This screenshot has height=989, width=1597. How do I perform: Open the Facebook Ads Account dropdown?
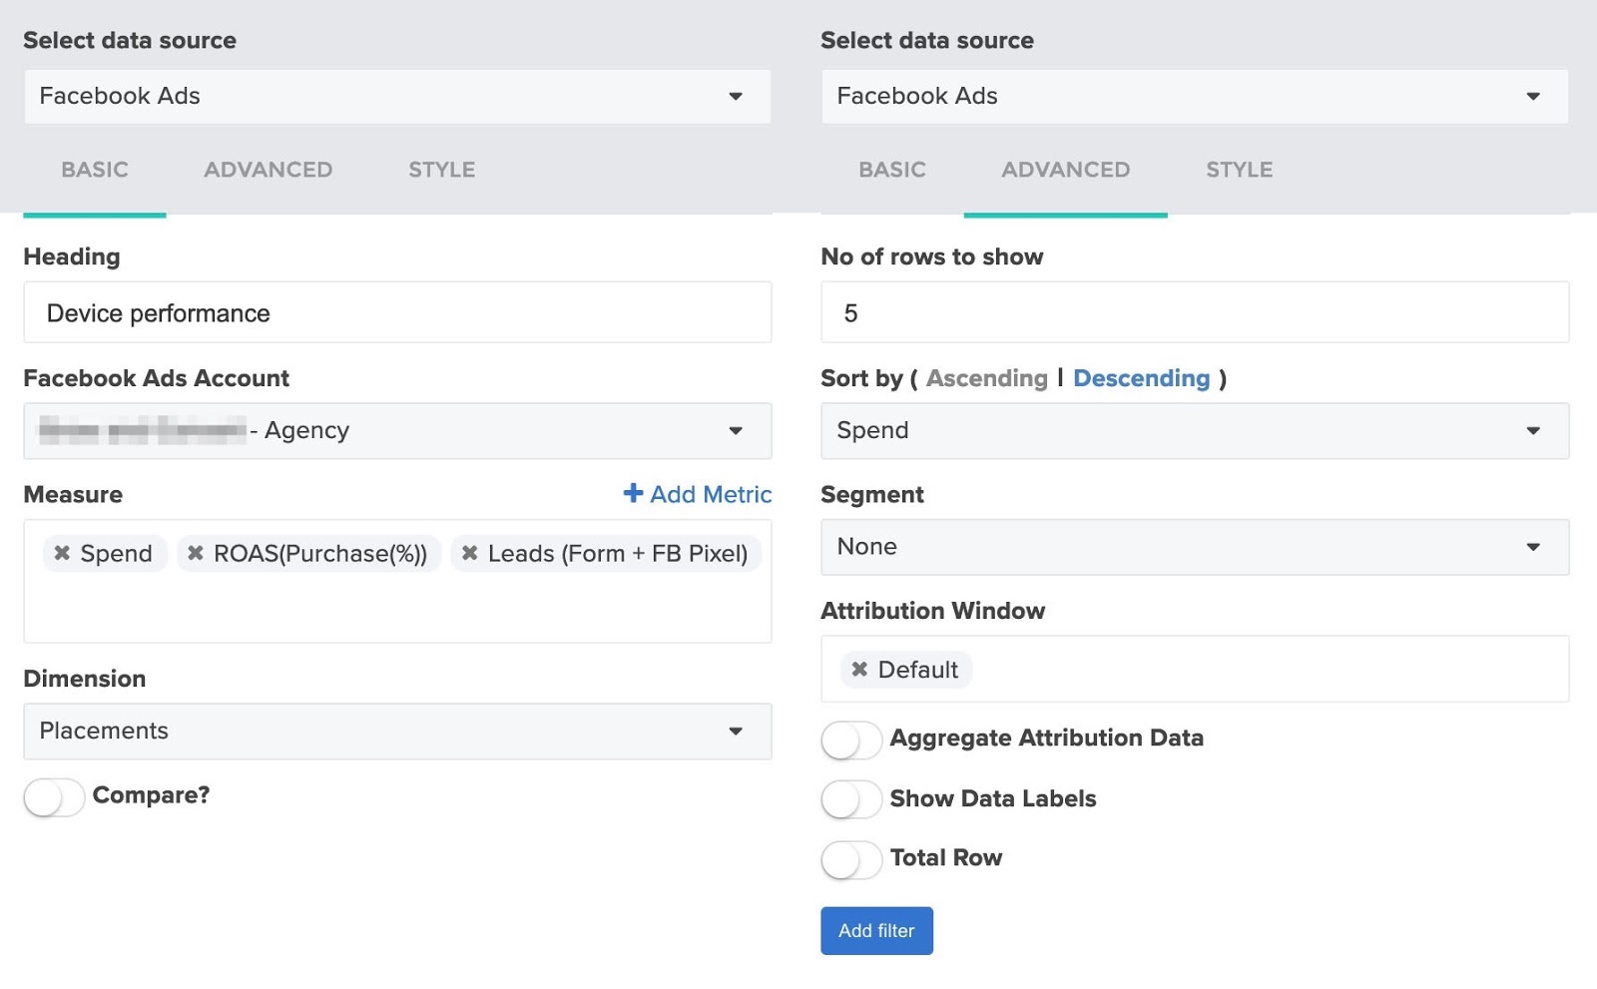pos(397,431)
